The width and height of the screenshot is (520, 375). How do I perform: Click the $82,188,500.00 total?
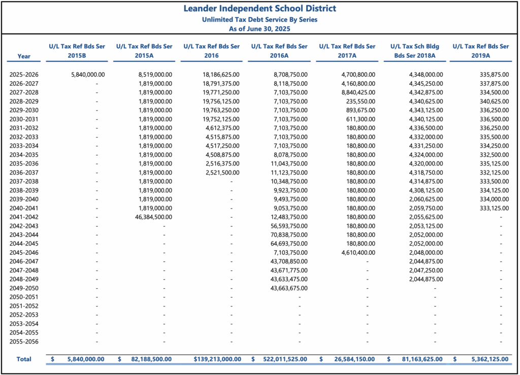pos(145,359)
